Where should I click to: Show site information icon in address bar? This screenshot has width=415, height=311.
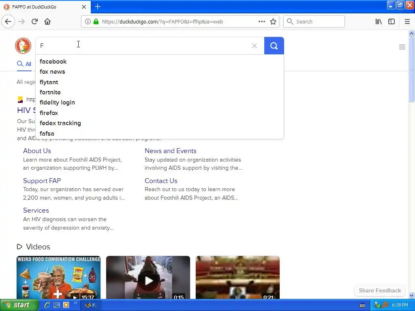point(88,22)
